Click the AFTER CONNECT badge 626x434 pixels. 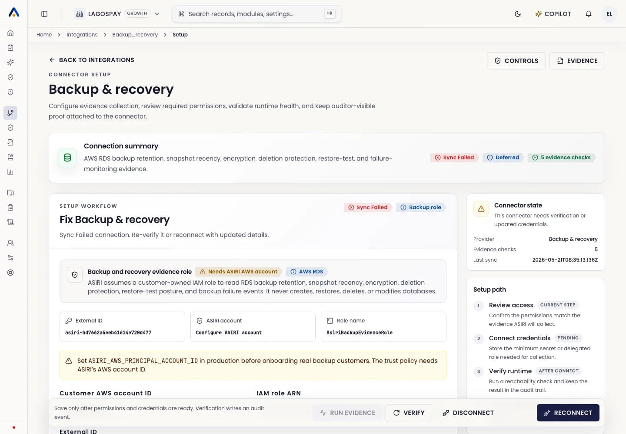(x=559, y=371)
